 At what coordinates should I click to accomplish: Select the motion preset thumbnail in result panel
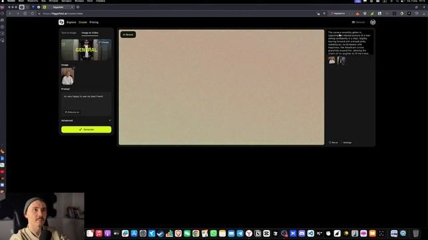coord(341,60)
